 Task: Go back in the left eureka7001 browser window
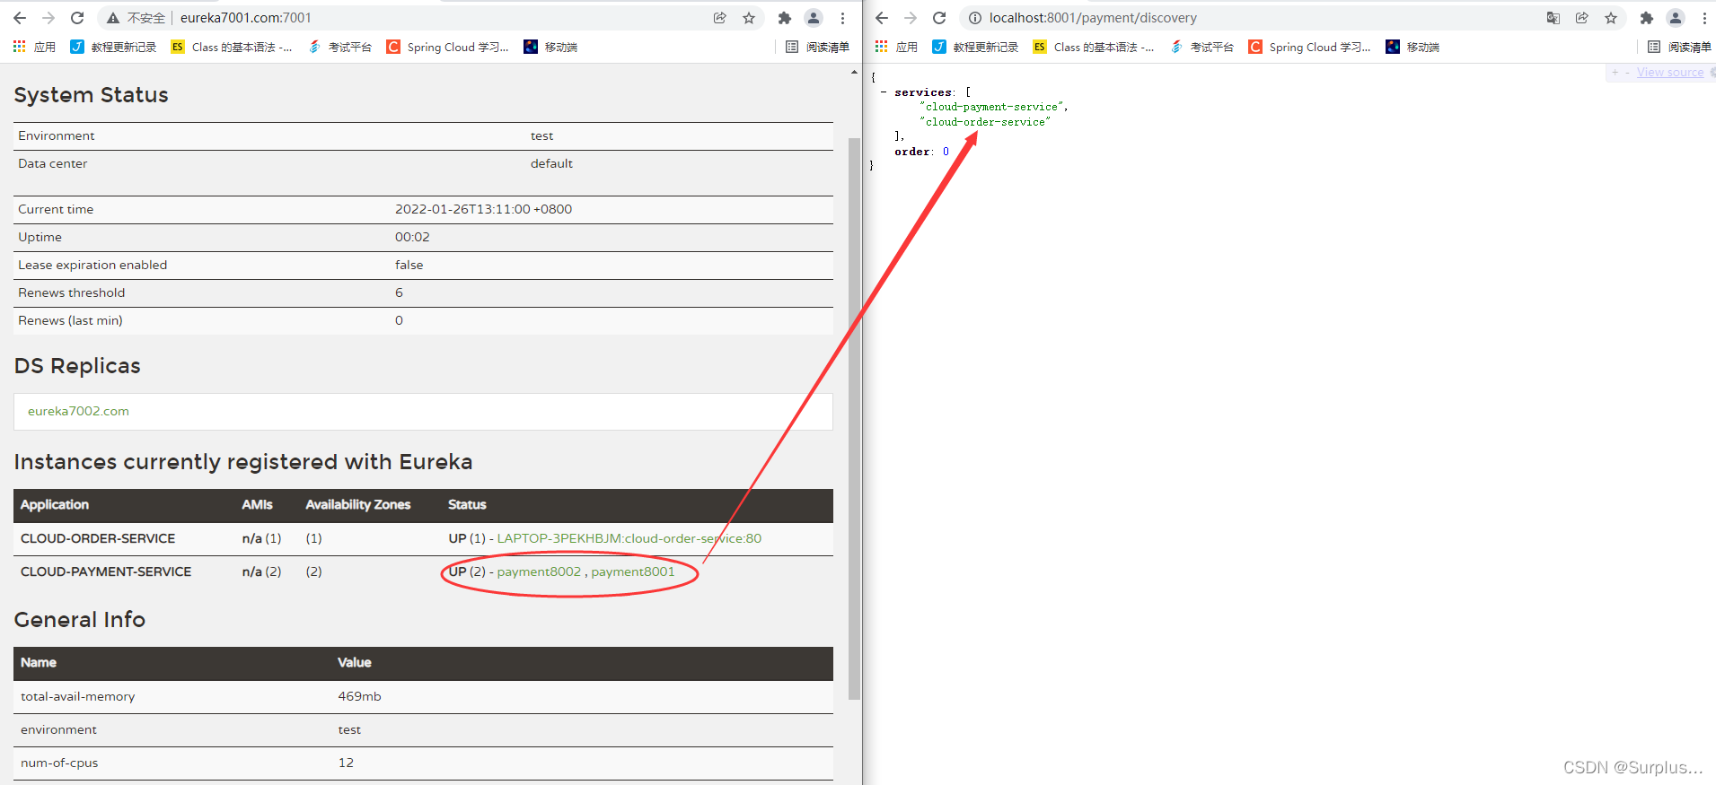pos(20,18)
